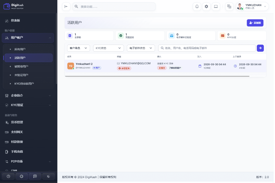275x183 pixels.
Task: Click the YMKUZHAN1@QQ.COM email text
Action: [136, 63]
